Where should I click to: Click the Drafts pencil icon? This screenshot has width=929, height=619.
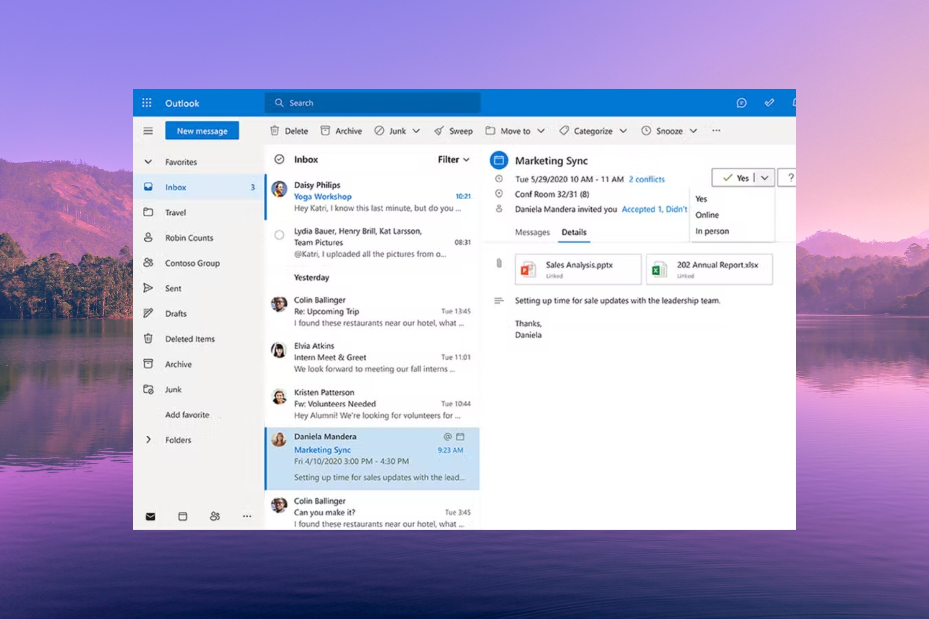pos(148,313)
